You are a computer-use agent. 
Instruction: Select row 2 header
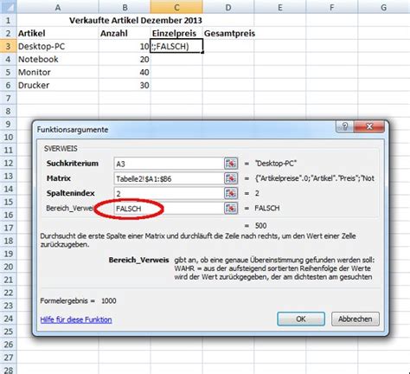9,33
